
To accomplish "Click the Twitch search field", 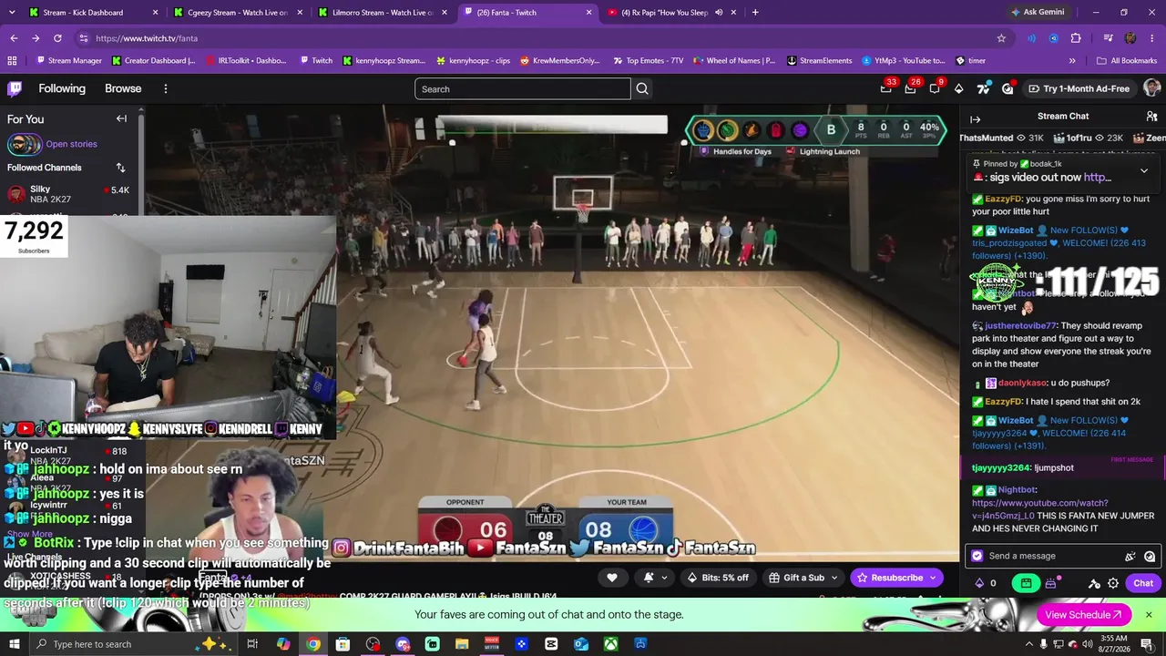I will pyautogui.click(x=522, y=88).
